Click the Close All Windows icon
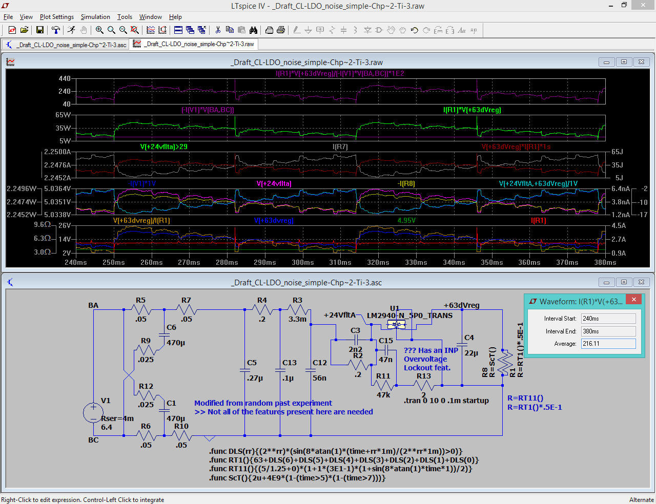 201,30
